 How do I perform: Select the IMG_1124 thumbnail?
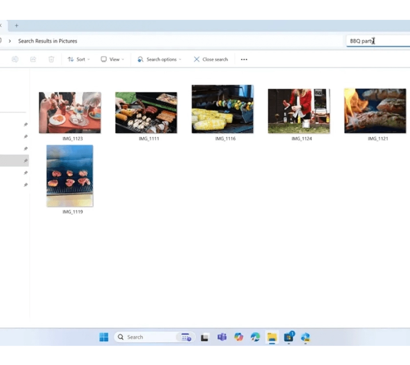299,111
